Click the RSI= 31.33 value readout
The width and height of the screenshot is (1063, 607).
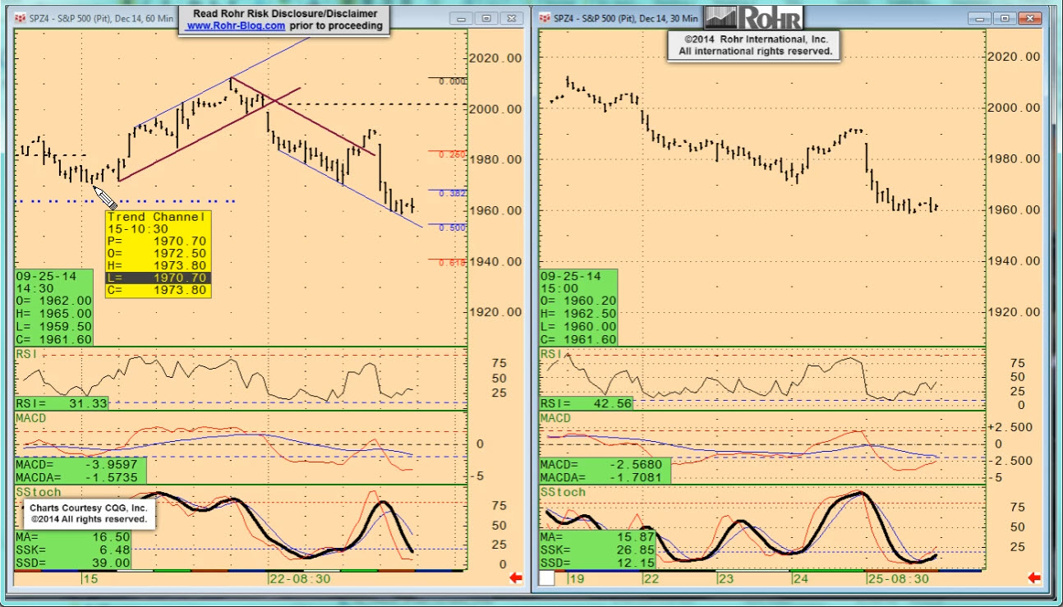tap(62, 403)
